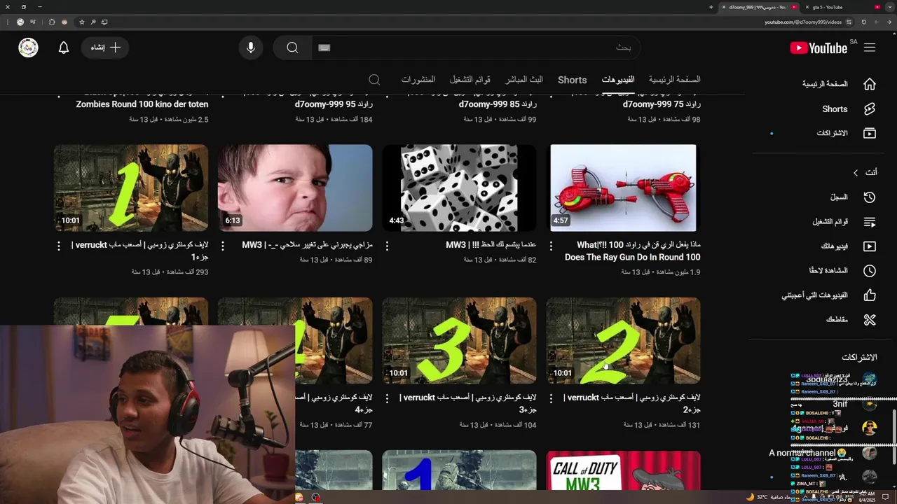The width and height of the screenshot is (897, 504).
Task: Open a new browser tab with plus
Action: (711, 7)
